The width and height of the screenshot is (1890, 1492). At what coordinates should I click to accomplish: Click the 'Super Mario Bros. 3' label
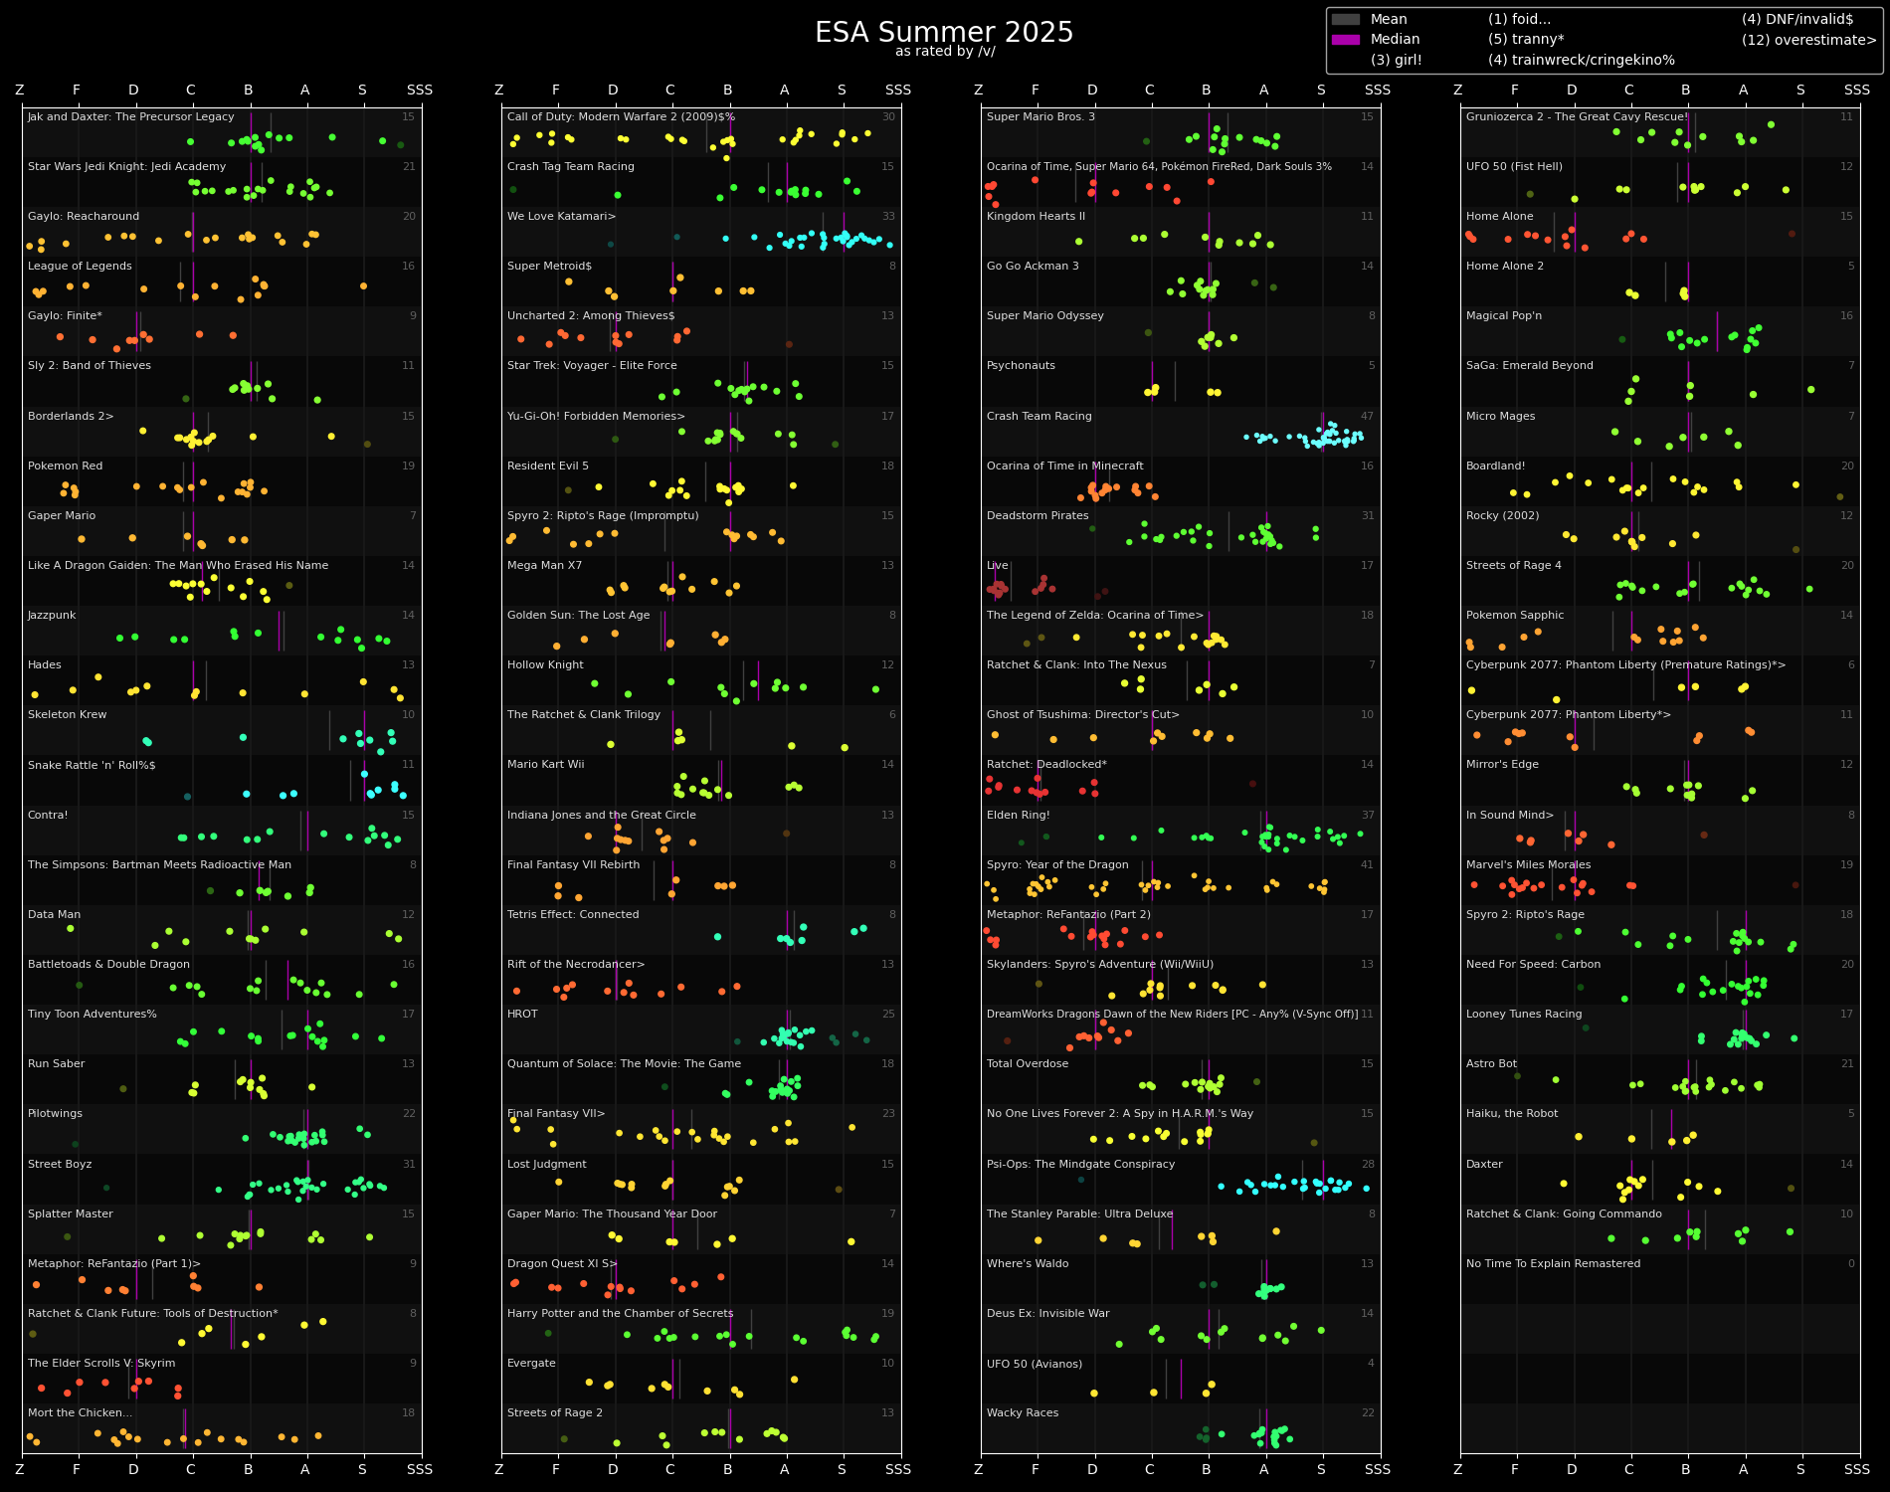[1040, 117]
